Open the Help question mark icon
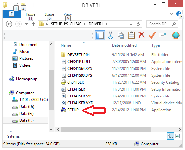Viewport: 185px width, 150px height. (x=179, y=14)
